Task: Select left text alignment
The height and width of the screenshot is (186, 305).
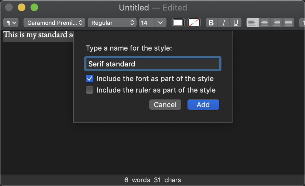Action: [x=252, y=23]
